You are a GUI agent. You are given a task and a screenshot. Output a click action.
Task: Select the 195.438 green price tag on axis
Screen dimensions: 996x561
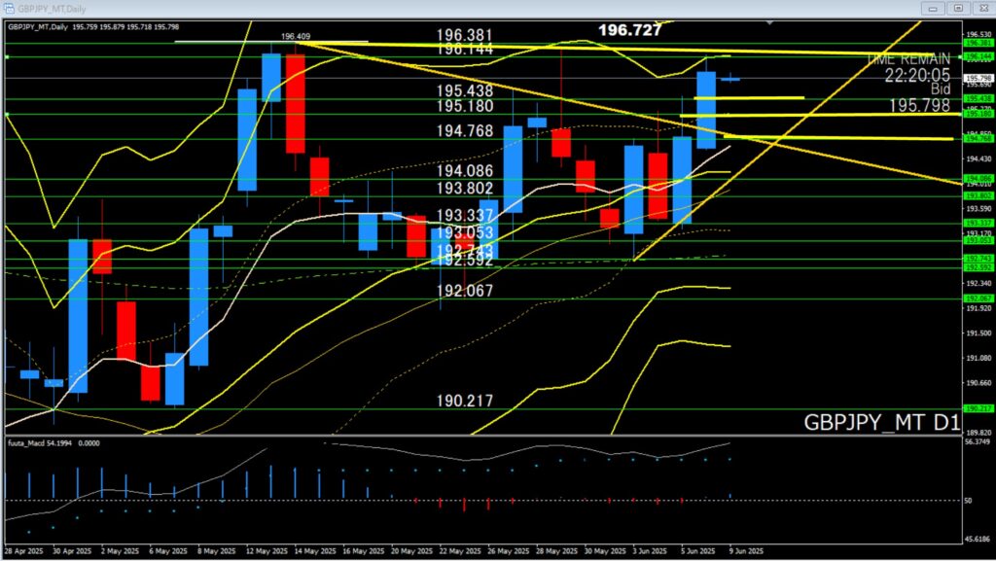tap(977, 98)
